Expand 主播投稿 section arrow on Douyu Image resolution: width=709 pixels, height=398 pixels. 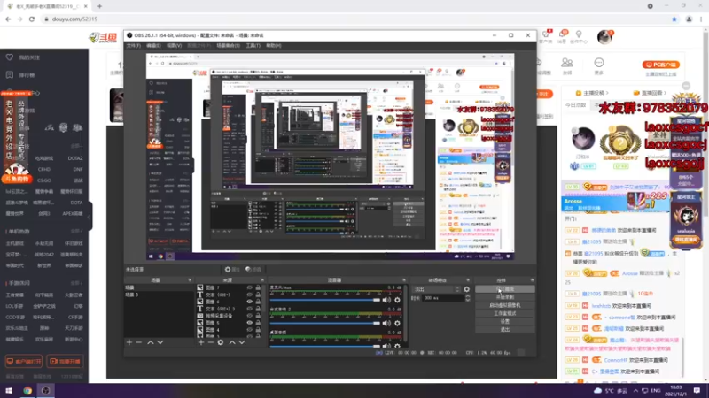(x=607, y=93)
